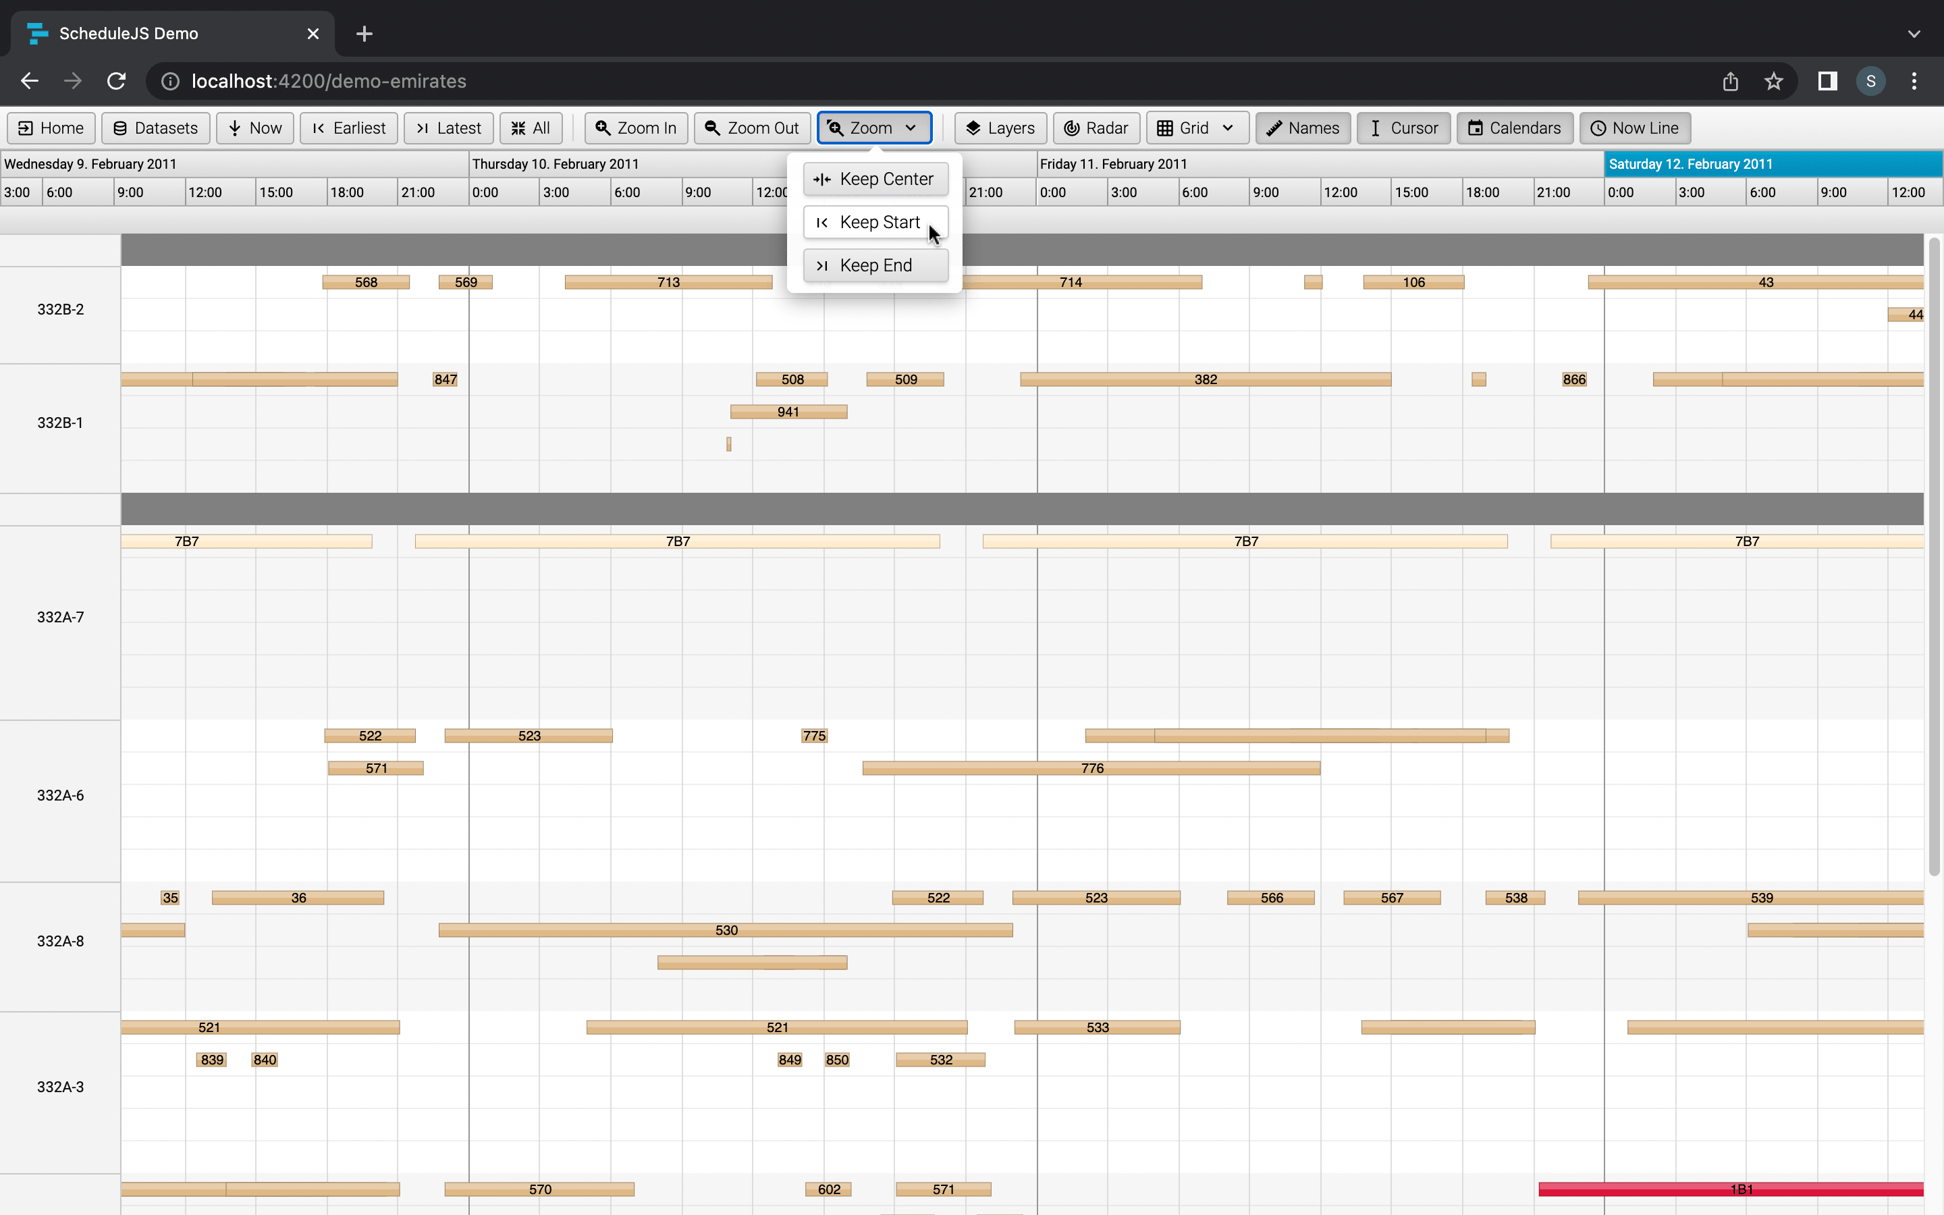Viewport: 1944px width, 1215px height.
Task: Choose Keep Start from the Zoom menu
Action: click(x=875, y=222)
